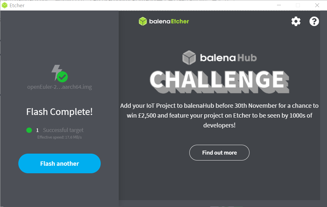Click the openEuler aarch64.img file name
The height and width of the screenshot is (207, 327).
coord(60,87)
